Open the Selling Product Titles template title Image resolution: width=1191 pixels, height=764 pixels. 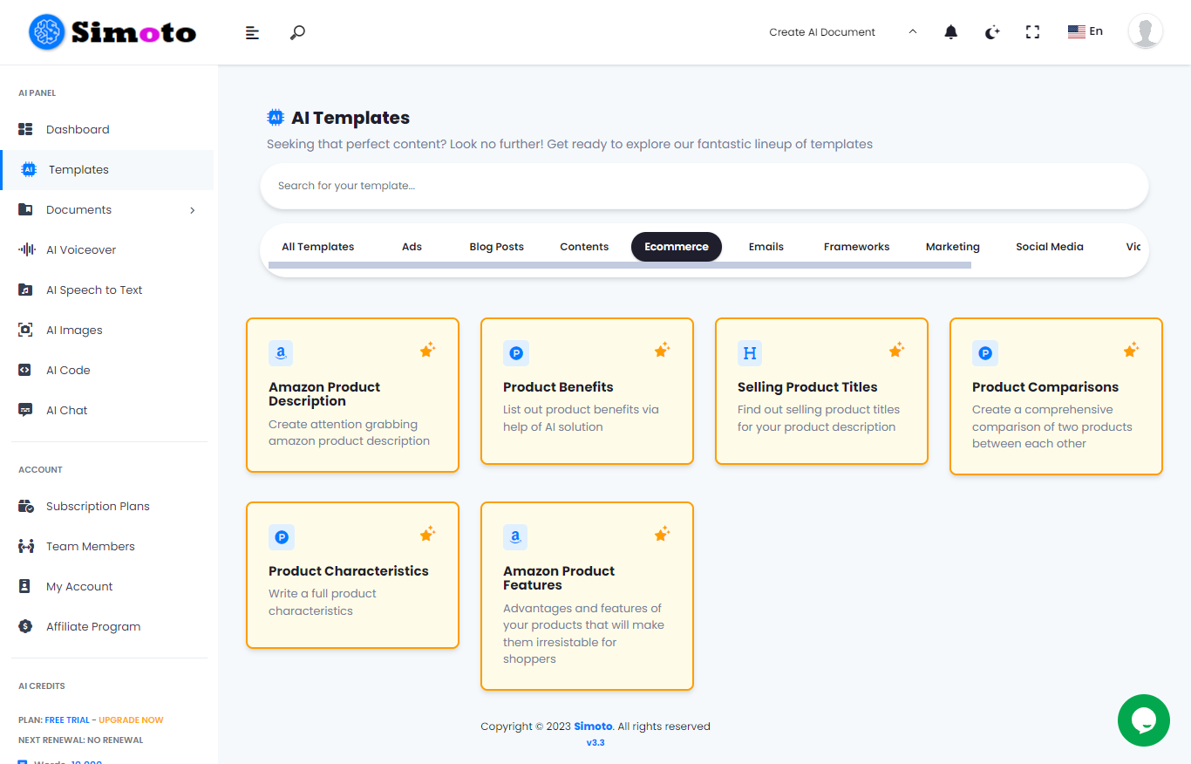807,387
